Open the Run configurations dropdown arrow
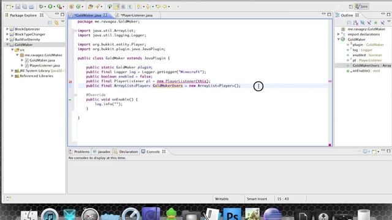392x220 pixels. pyautogui.click(x=55, y=7)
